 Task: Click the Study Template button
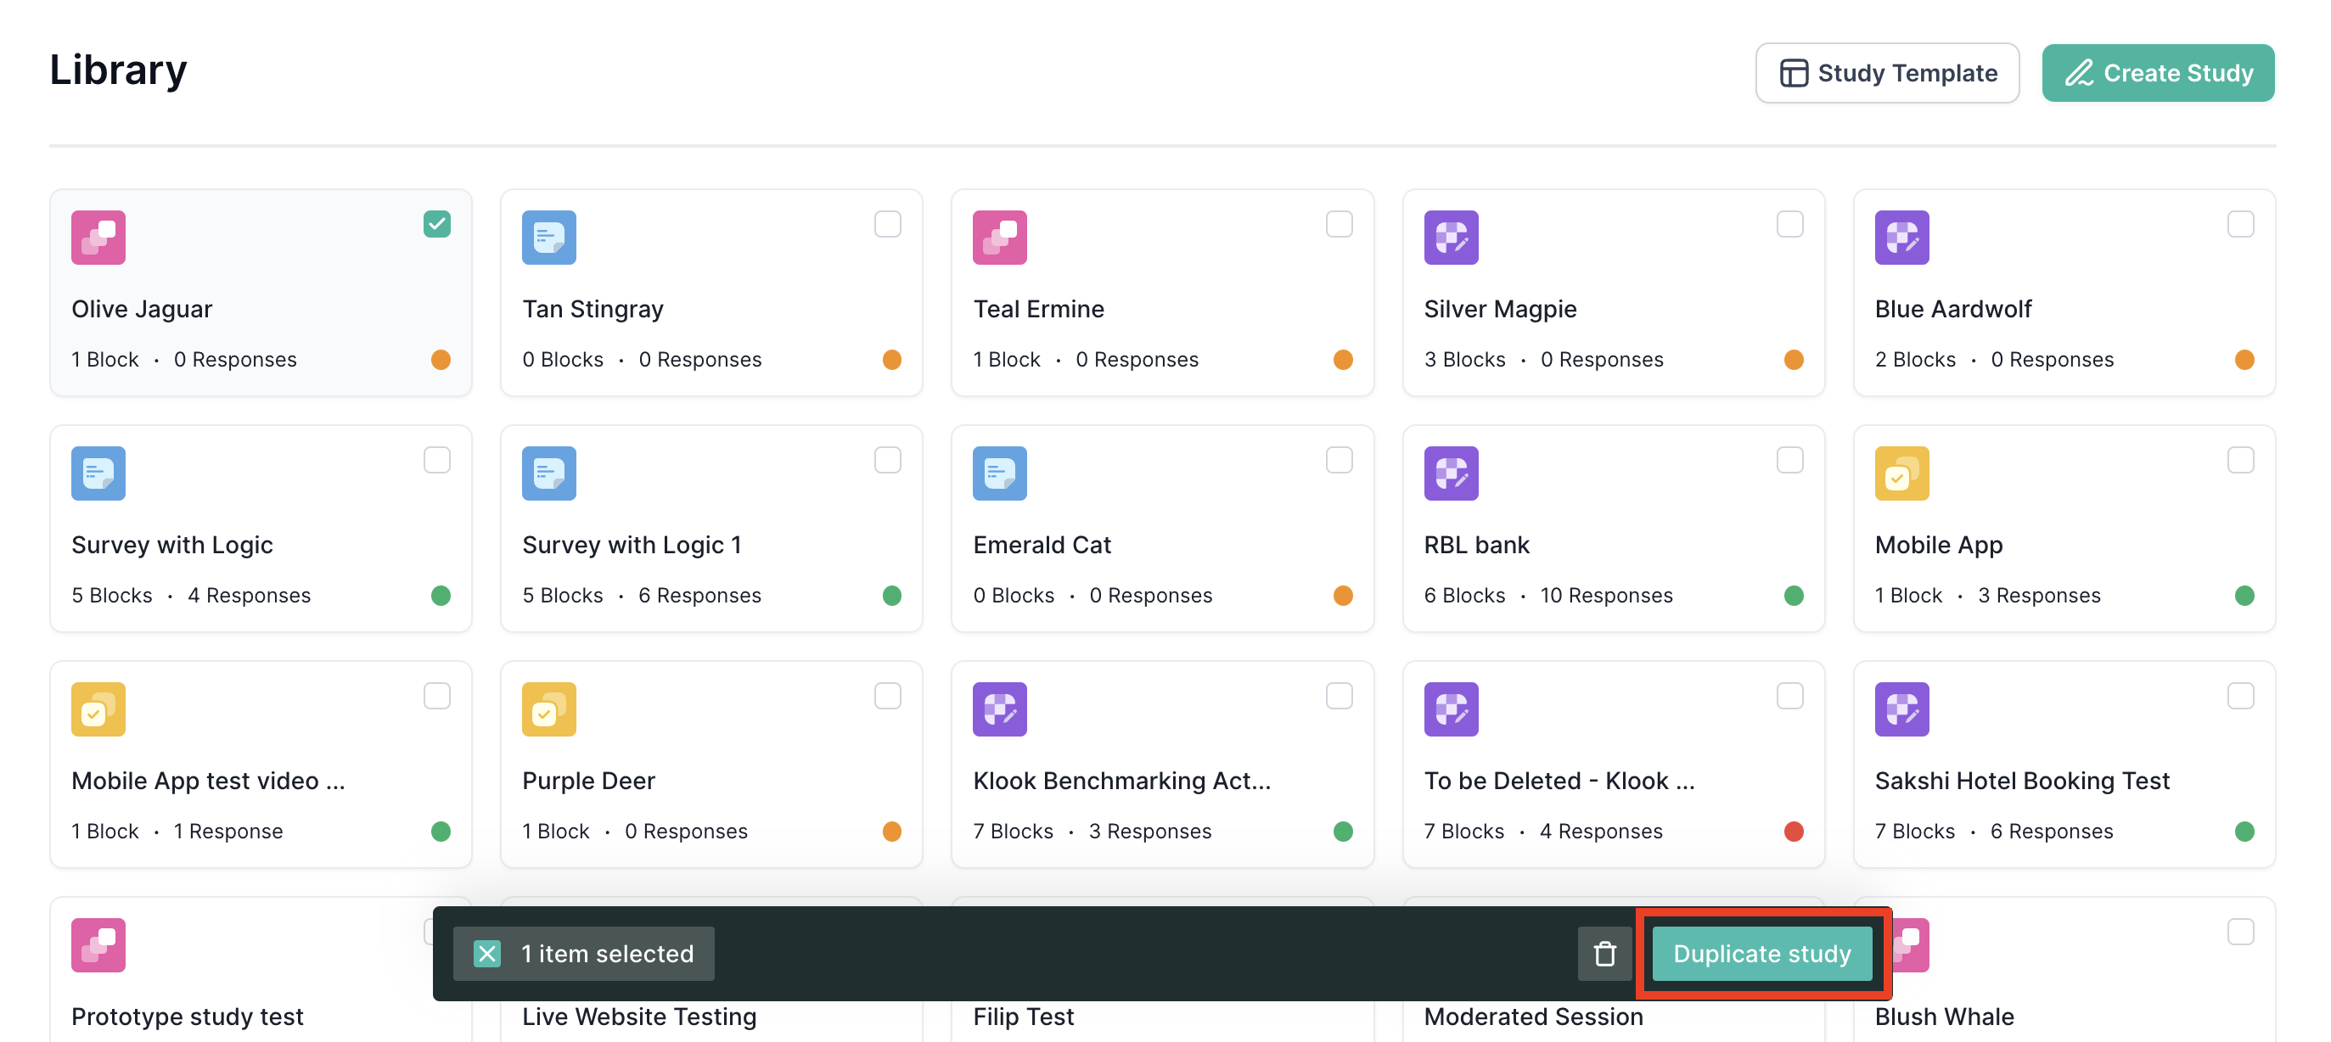tap(1887, 72)
